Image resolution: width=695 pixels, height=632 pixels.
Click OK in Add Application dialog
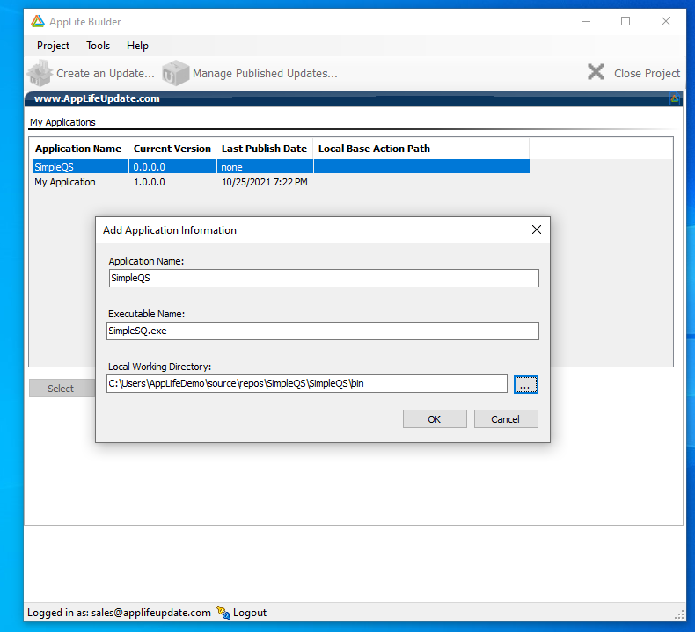coord(435,419)
